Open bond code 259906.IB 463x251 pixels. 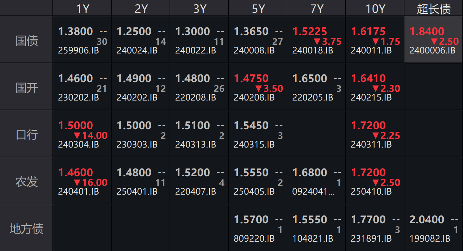(x=79, y=51)
